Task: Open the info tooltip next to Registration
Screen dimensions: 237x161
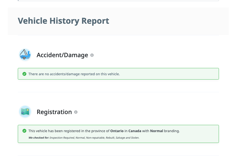Action: click(76, 112)
